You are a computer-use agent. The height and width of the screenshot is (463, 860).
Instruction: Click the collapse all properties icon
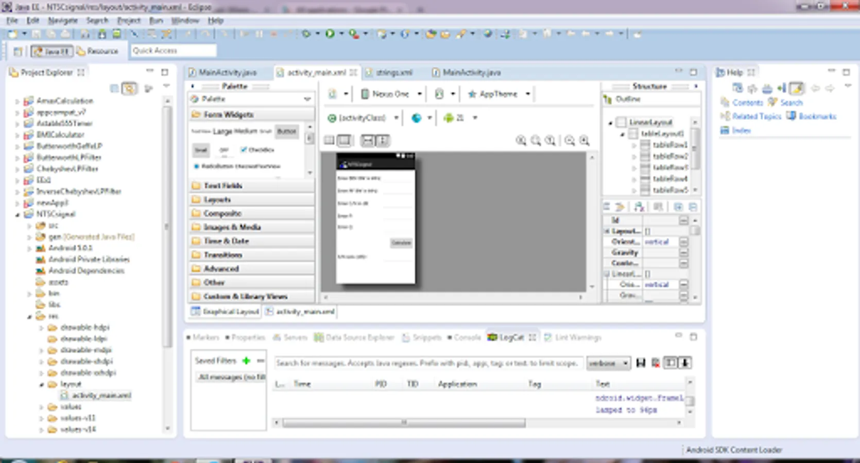point(693,207)
